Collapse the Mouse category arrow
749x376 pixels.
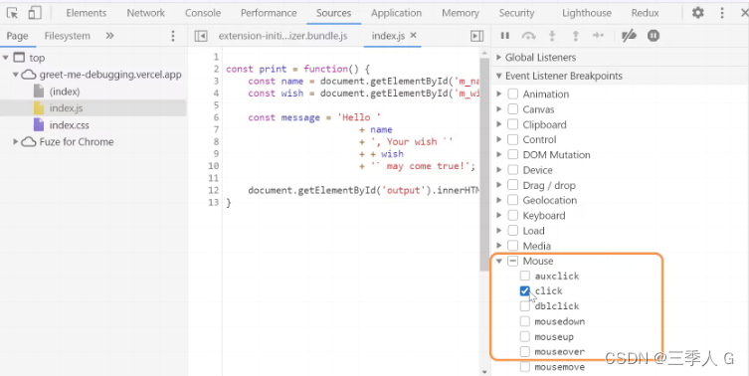point(498,261)
